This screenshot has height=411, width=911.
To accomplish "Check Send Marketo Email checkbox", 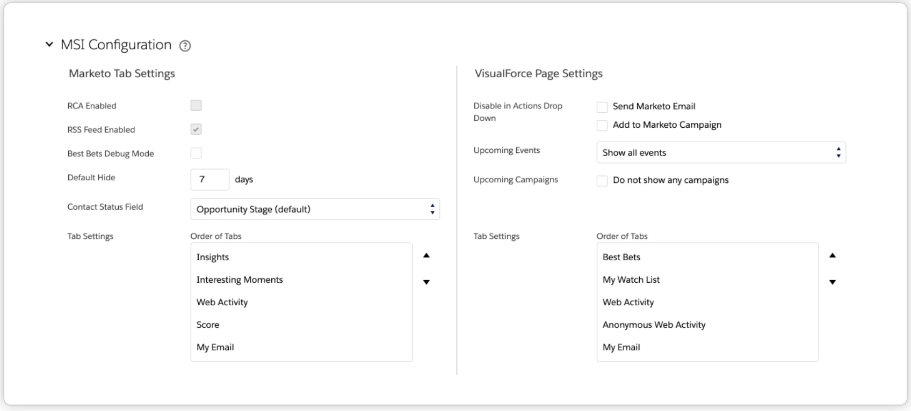I will point(602,107).
